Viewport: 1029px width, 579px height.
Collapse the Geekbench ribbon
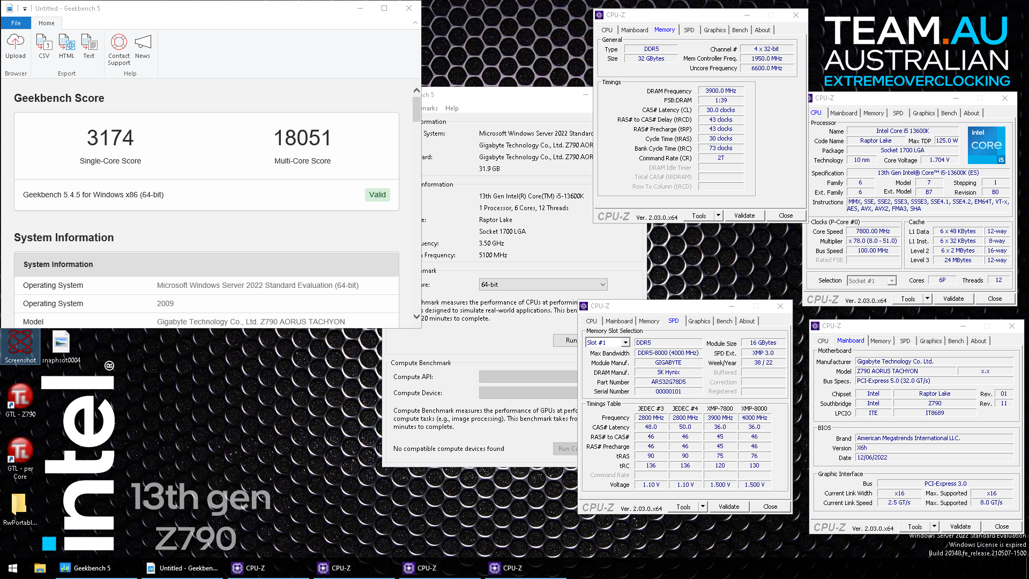click(x=415, y=23)
